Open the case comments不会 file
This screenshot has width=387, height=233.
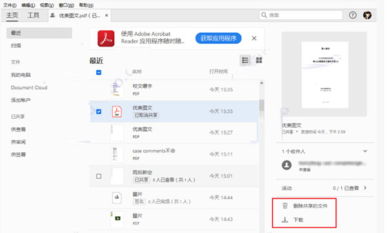[174, 154]
